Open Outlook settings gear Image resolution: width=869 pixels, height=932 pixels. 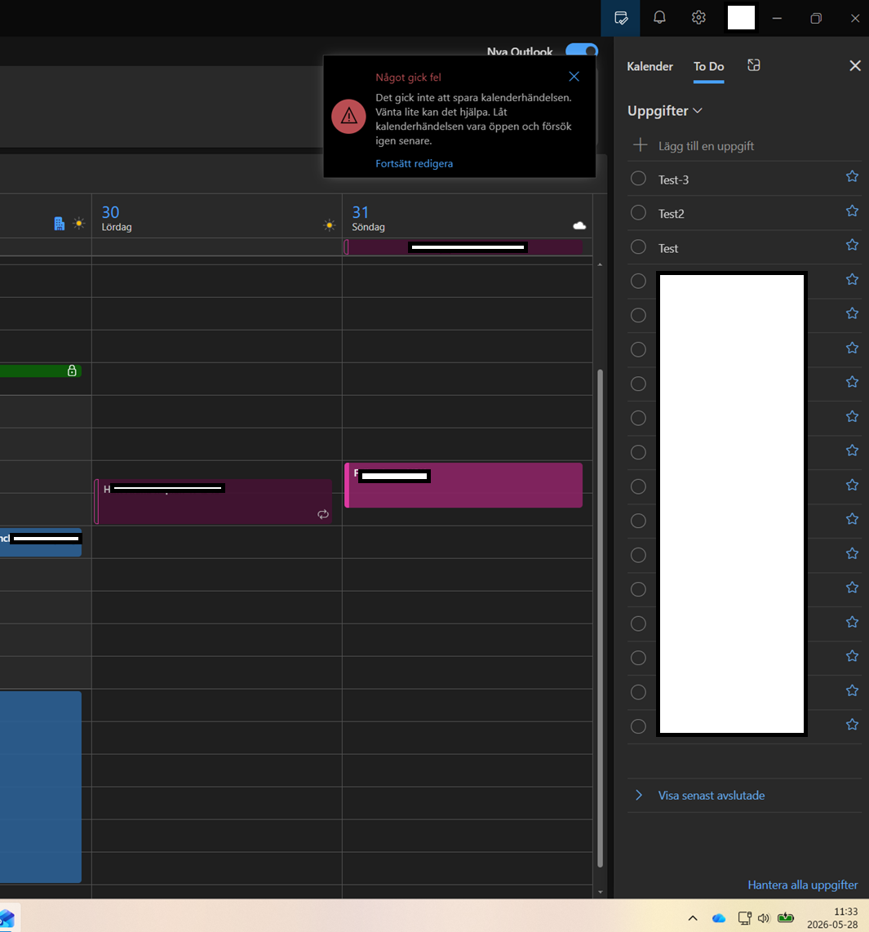698,17
